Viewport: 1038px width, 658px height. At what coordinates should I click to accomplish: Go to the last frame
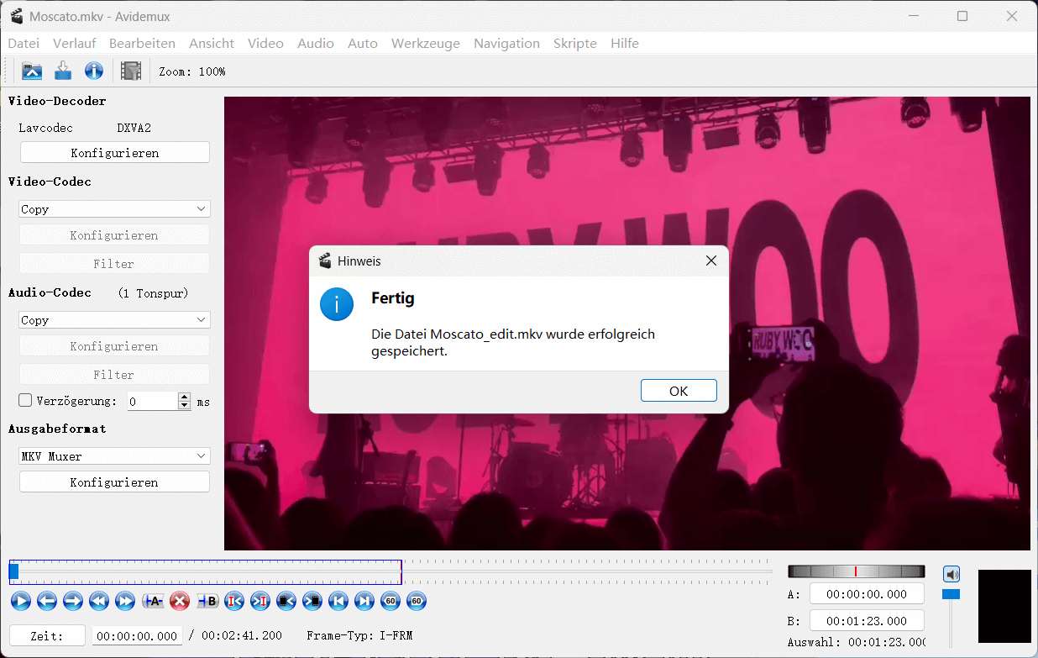point(364,601)
